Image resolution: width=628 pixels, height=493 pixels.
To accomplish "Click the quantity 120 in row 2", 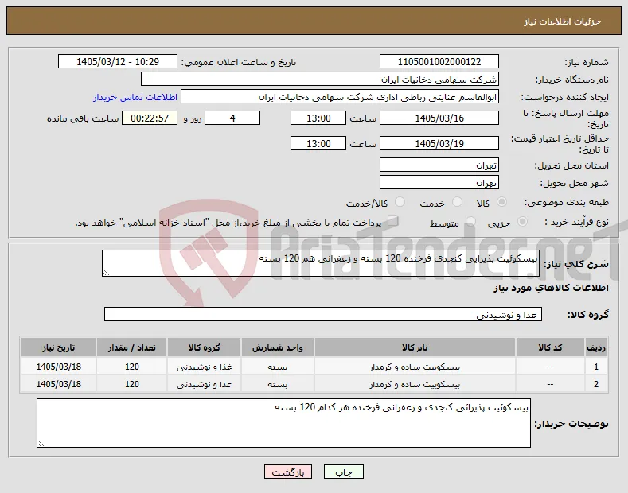I will point(132,385).
